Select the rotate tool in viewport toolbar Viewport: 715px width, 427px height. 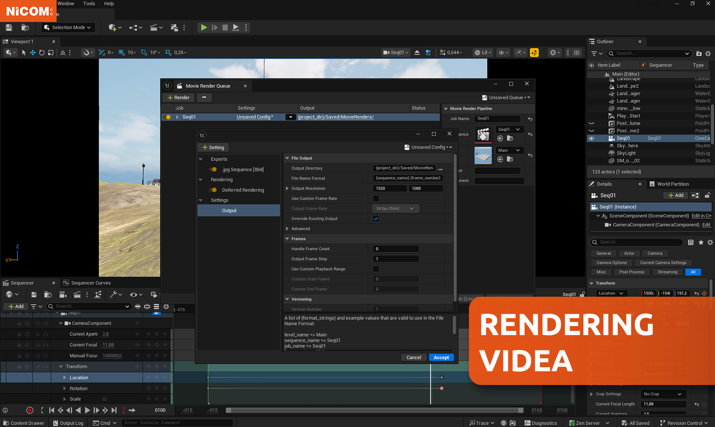click(42, 53)
